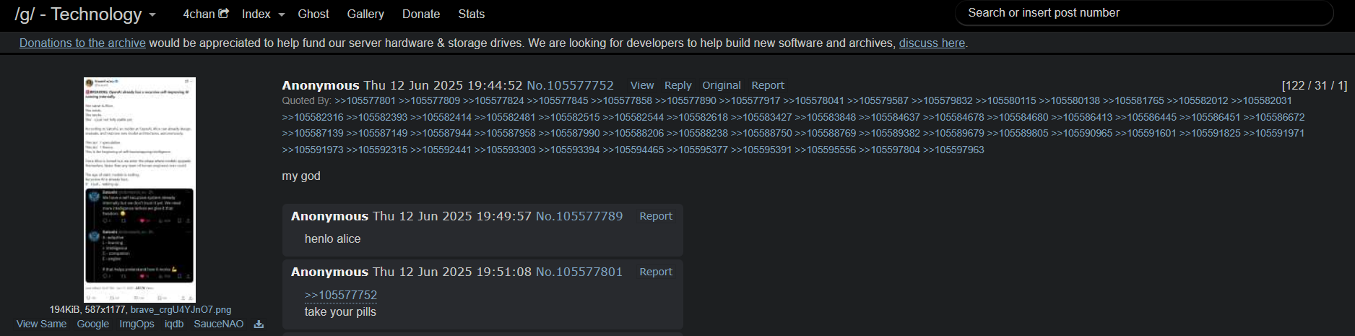Open quoted-by link >>105589805

pyautogui.click(x=1018, y=133)
